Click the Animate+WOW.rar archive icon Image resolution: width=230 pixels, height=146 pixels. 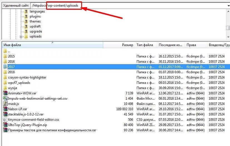(x=5, y=93)
